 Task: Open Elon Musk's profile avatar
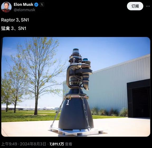pos(6,7)
